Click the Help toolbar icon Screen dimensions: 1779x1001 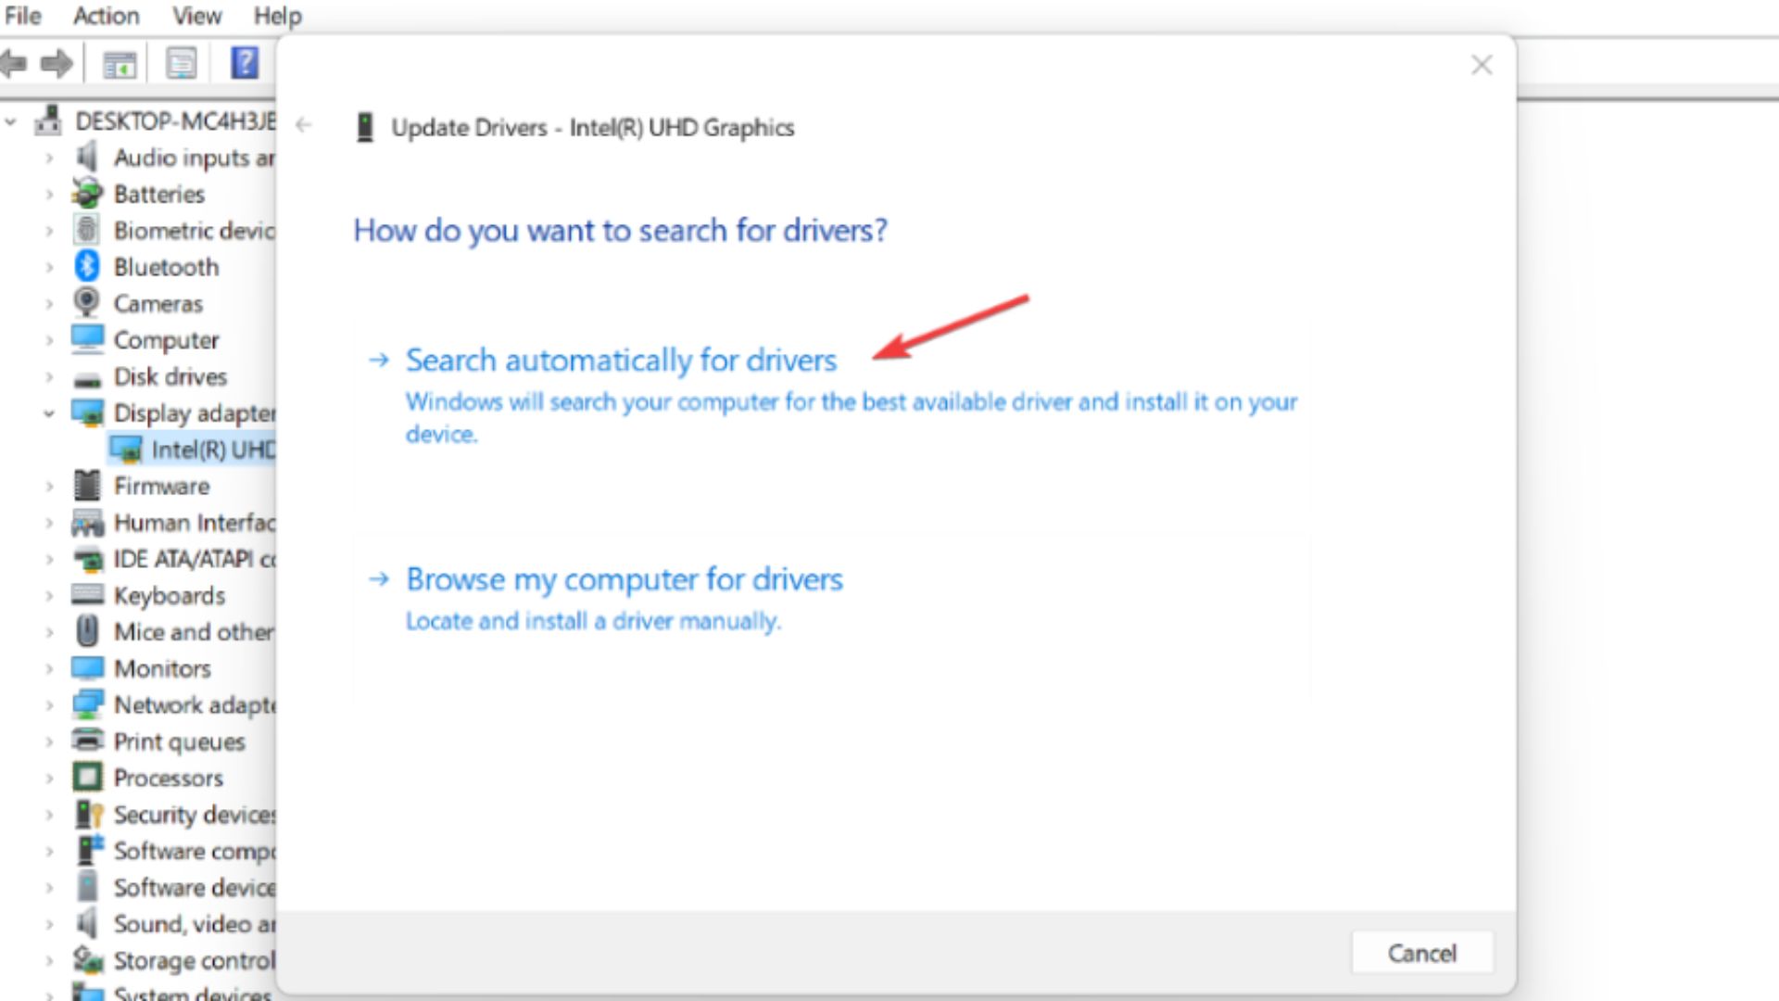(x=243, y=62)
